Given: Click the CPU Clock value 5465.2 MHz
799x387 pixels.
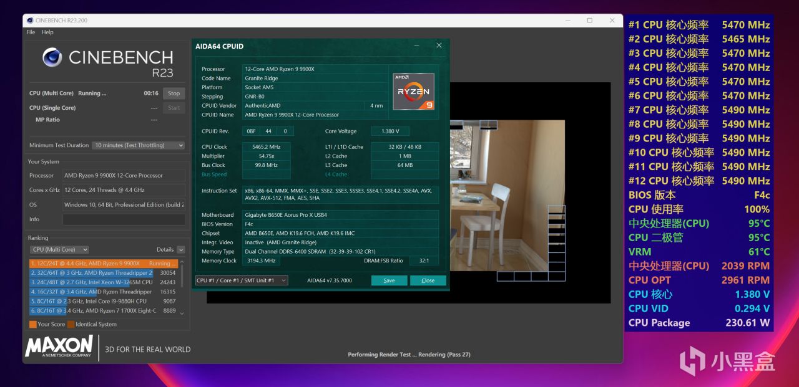Looking at the screenshot, I should pyautogui.click(x=266, y=147).
